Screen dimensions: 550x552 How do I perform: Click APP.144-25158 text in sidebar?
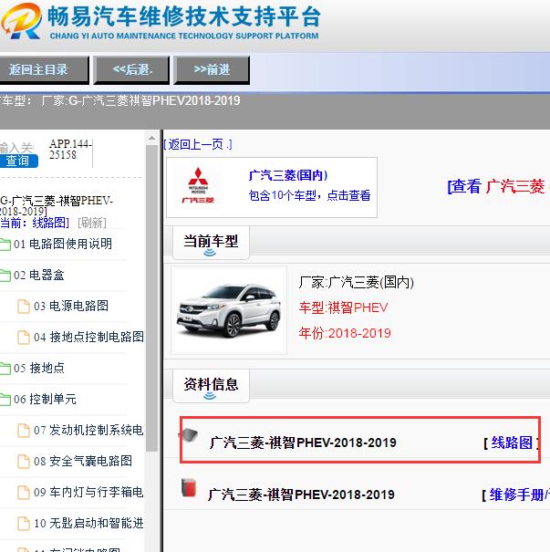coord(70,150)
